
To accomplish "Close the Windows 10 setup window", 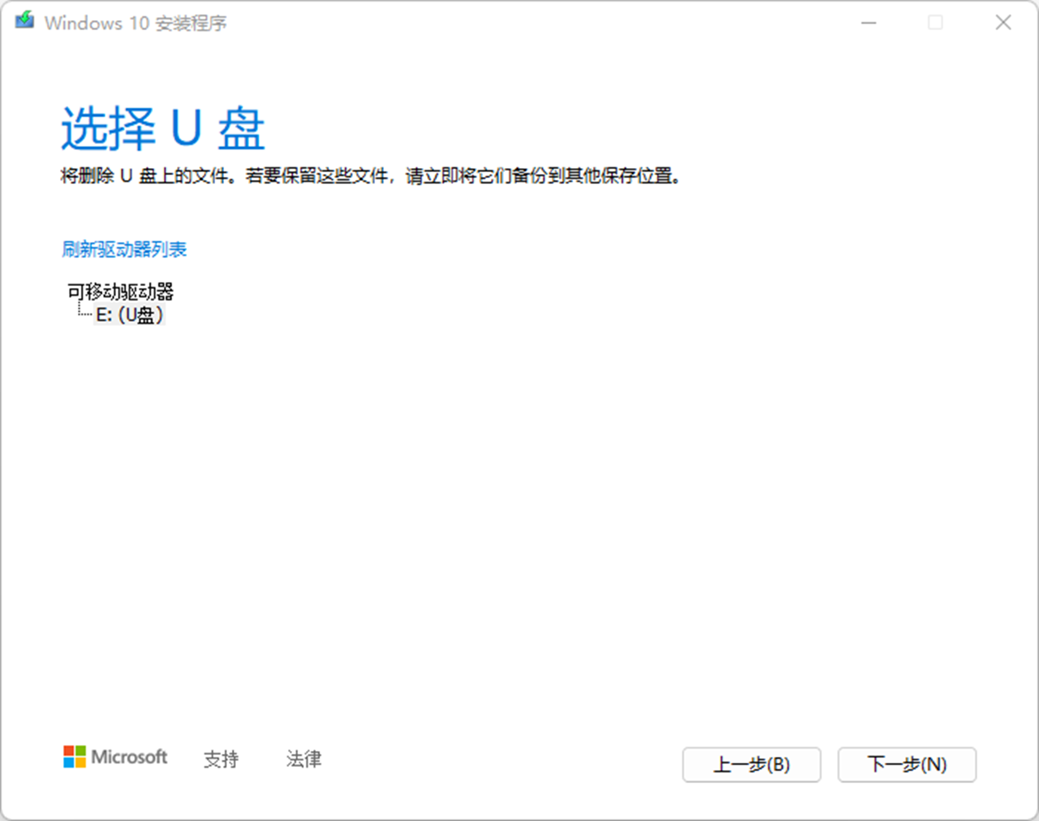I will tap(1003, 23).
